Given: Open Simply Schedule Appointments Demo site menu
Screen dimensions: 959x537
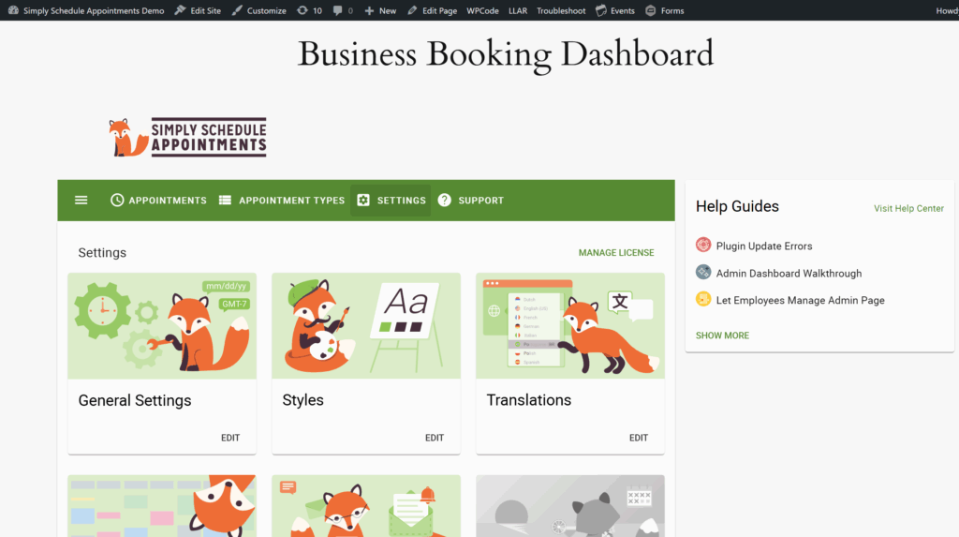Looking at the screenshot, I should tap(86, 10).
